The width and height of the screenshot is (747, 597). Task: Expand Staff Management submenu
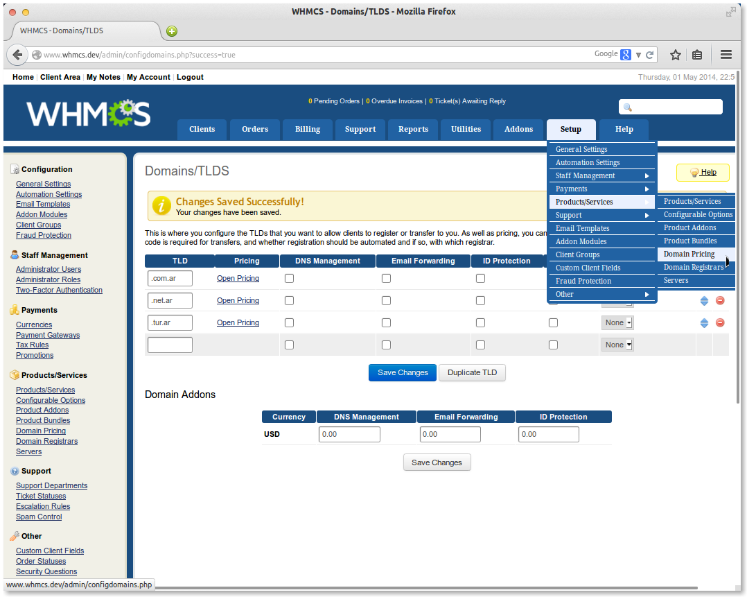[x=603, y=175]
